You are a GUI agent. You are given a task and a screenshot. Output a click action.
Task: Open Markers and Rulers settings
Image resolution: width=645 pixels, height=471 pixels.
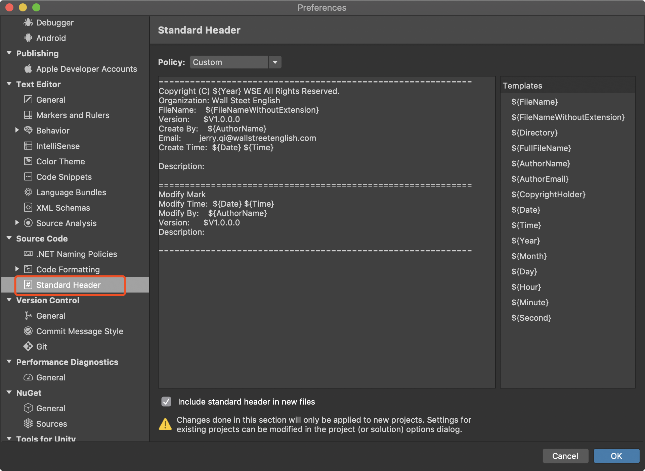(x=73, y=115)
